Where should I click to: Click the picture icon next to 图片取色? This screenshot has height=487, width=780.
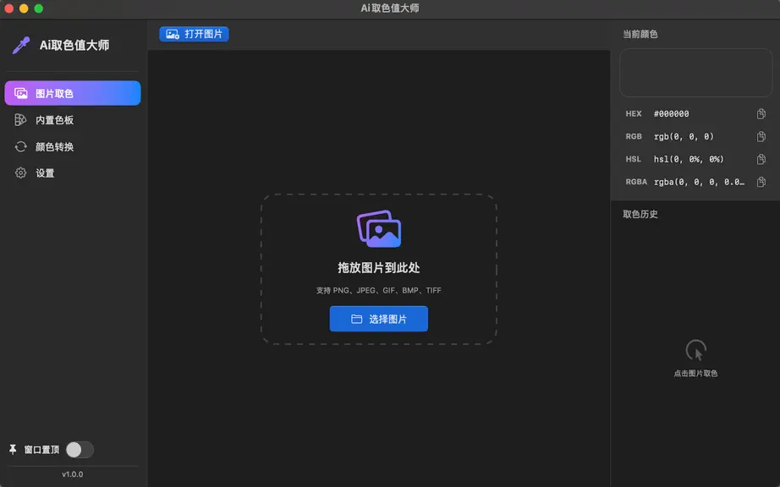21,93
